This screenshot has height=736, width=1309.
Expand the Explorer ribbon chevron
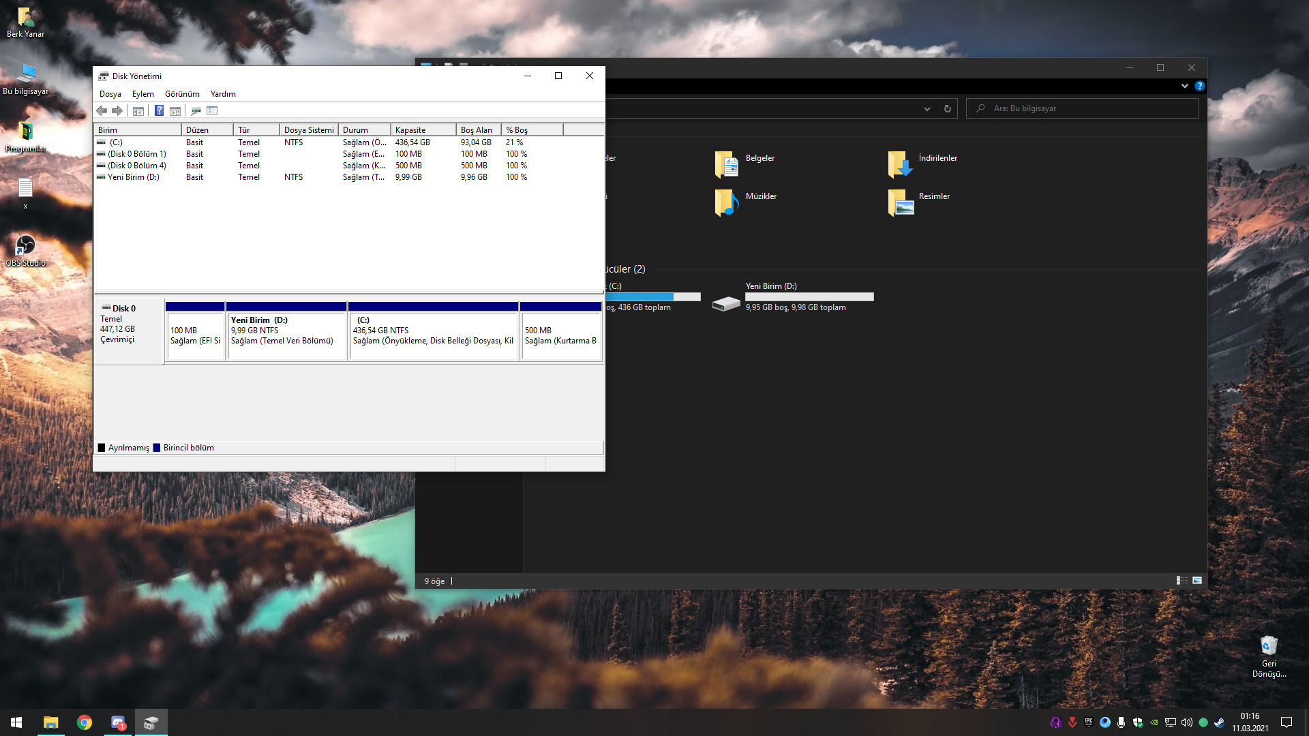click(x=1184, y=86)
